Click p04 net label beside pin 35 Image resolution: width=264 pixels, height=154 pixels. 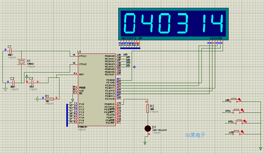point(128,65)
